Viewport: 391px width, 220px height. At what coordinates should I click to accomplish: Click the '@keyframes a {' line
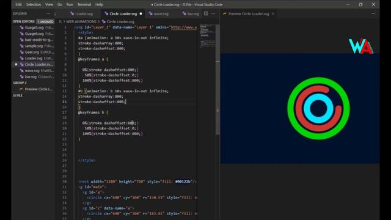tap(93, 59)
